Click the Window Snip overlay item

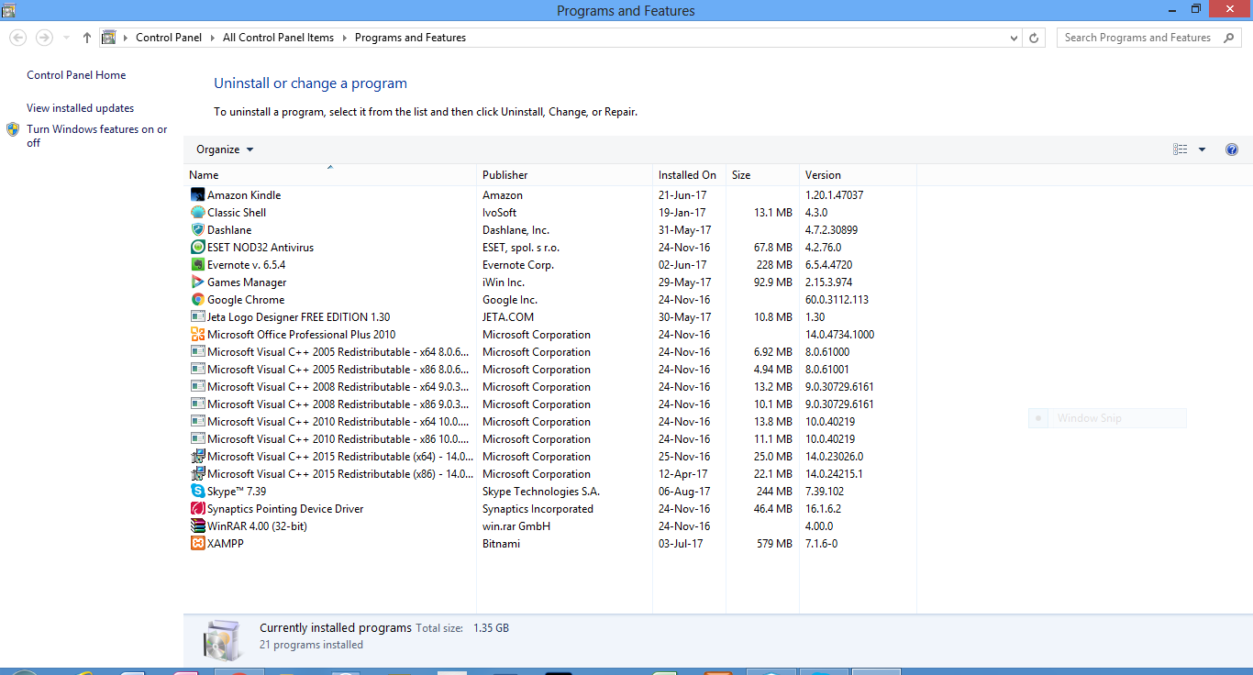1107,418
